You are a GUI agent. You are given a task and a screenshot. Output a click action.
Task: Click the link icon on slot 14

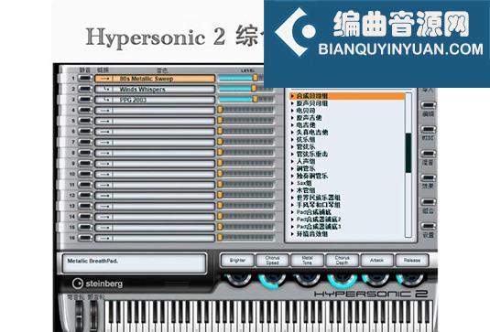(105, 217)
